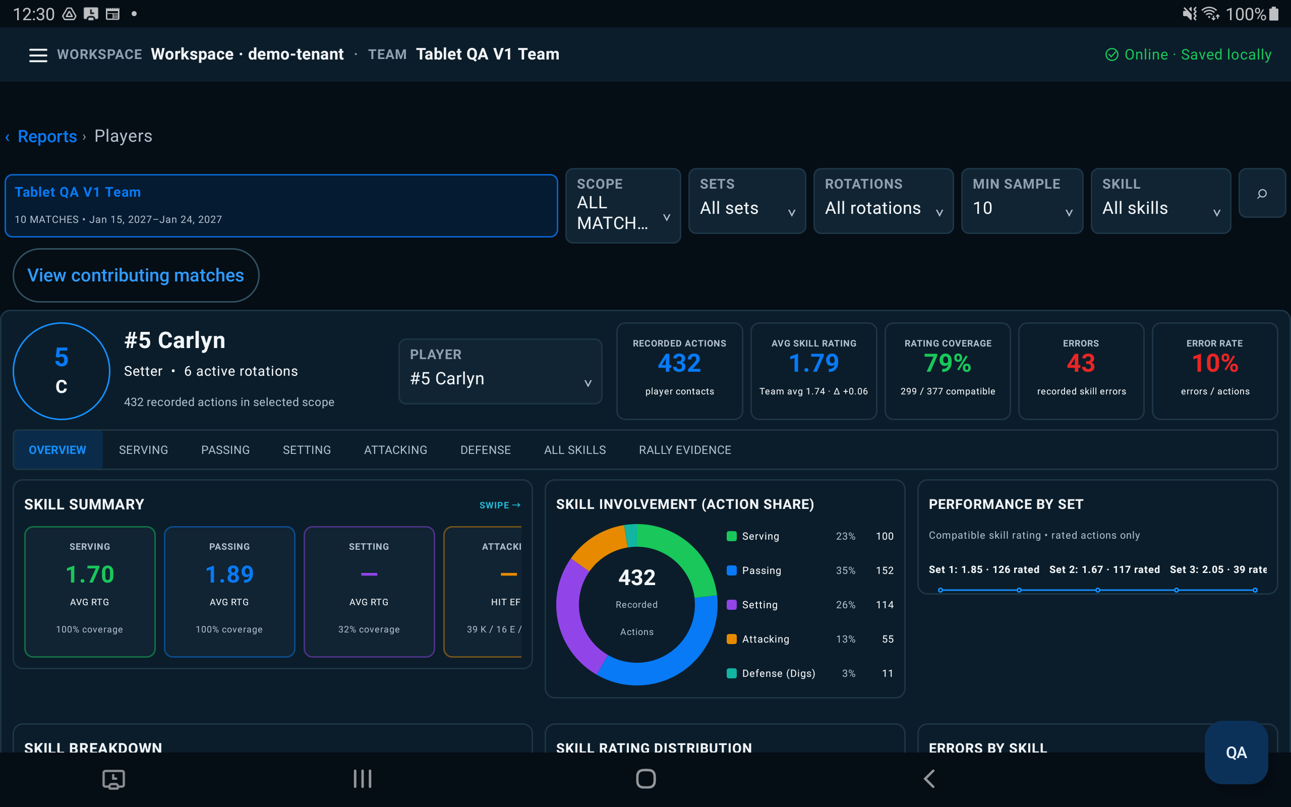Click the Setting purple legend swatch

732,605
